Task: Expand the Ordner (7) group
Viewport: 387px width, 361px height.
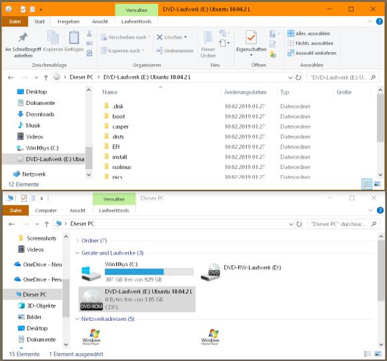Action: [77, 241]
